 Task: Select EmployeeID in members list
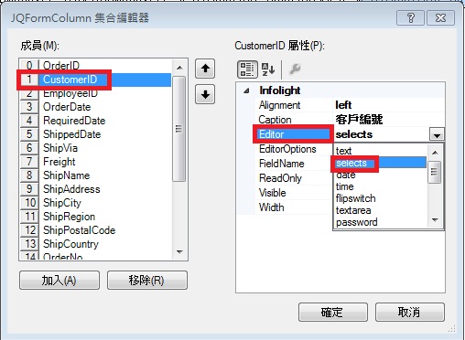pyautogui.click(x=96, y=93)
